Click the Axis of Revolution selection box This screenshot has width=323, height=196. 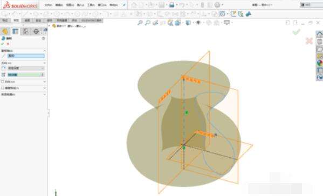click(x=26, y=56)
